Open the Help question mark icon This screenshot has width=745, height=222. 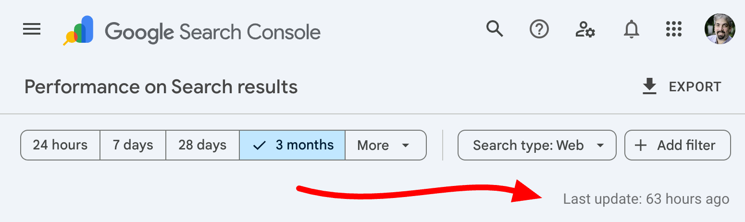pos(539,30)
